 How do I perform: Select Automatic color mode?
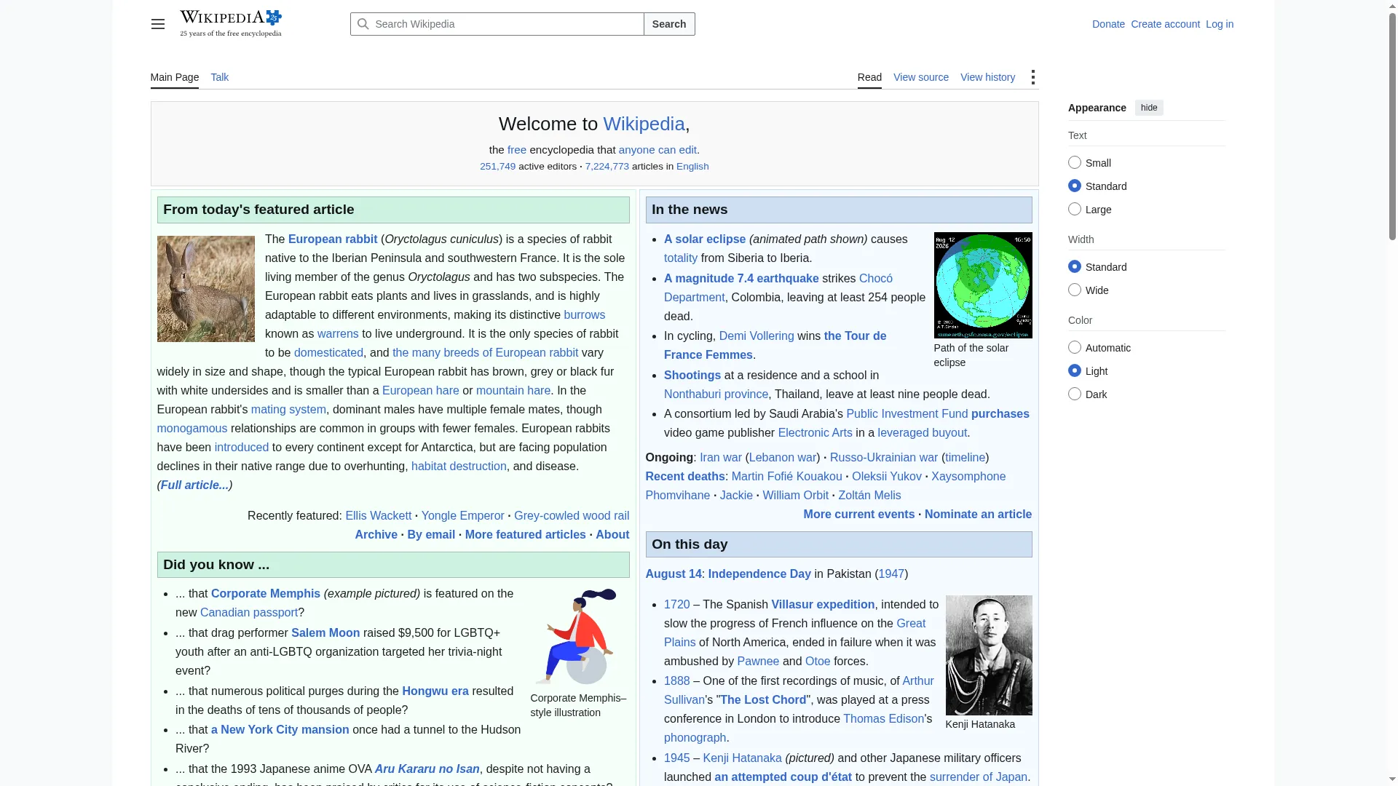tap(1075, 347)
